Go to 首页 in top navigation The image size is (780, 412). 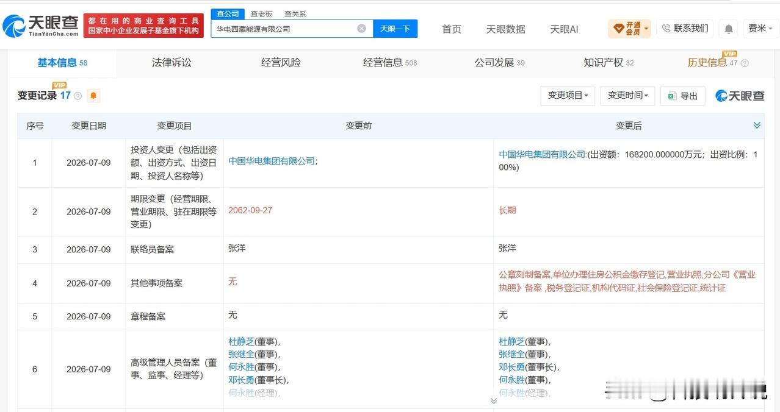click(452, 29)
